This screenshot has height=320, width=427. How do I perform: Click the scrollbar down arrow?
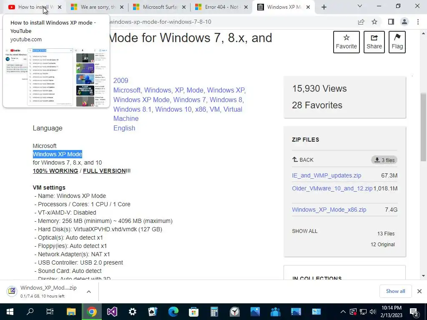point(423,276)
